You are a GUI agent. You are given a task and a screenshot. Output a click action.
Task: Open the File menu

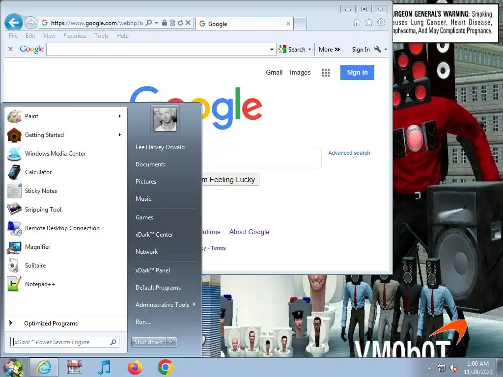point(13,36)
